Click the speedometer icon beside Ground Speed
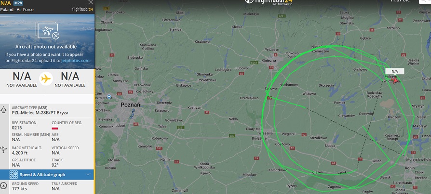This screenshot has width=431, height=194. 3,186
